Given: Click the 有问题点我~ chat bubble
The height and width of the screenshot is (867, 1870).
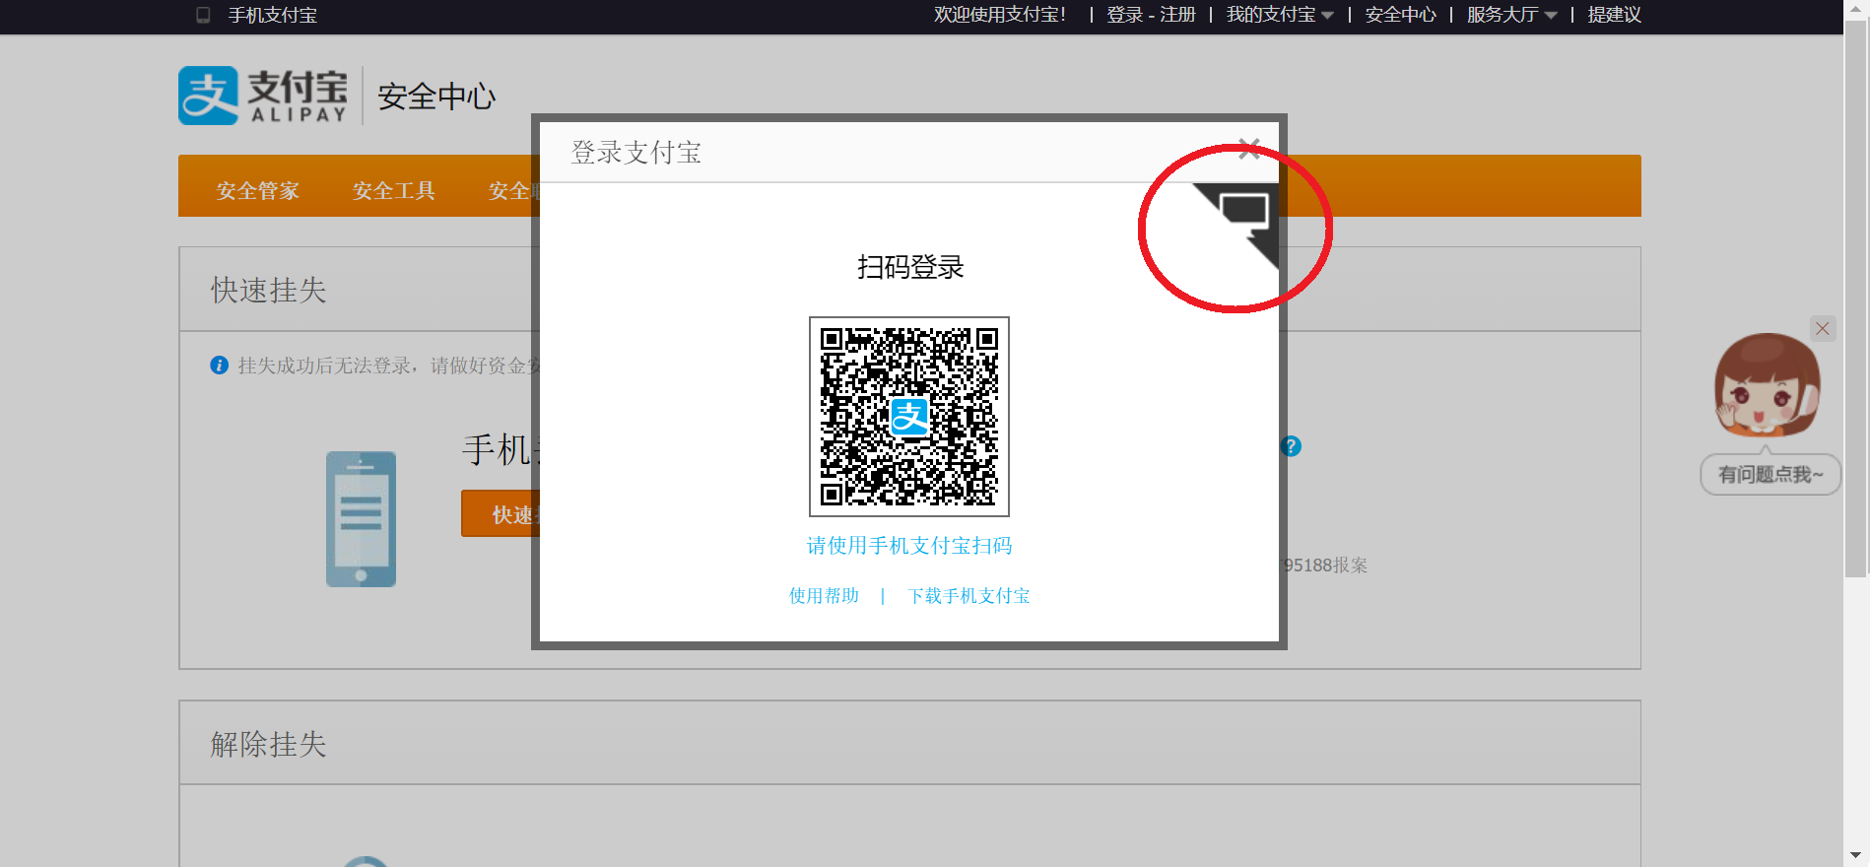Looking at the screenshot, I should pos(1770,475).
